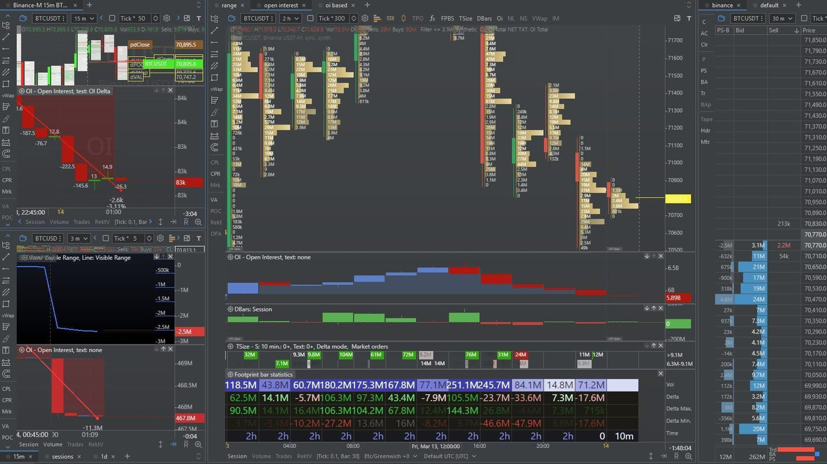The height and width of the screenshot is (464, 827).
Task: Click folder icon in the 2h chart toolbar
Action: click(231, 19)
